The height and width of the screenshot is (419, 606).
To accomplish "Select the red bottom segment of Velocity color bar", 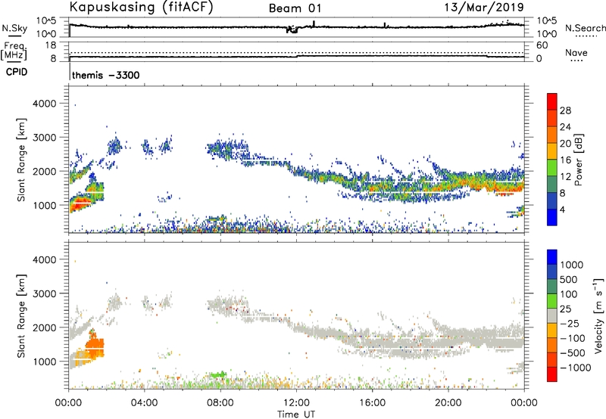I will [x=552, y=374].
